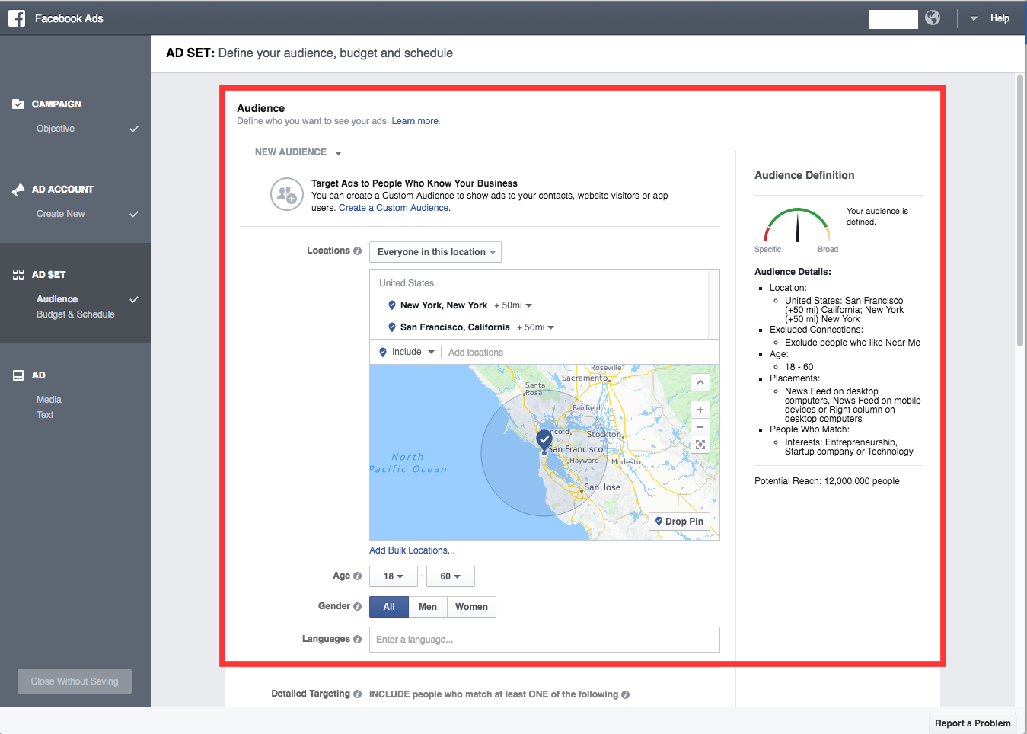Select Men gender option
The image size is (1027, 734).
pos(428,607)
